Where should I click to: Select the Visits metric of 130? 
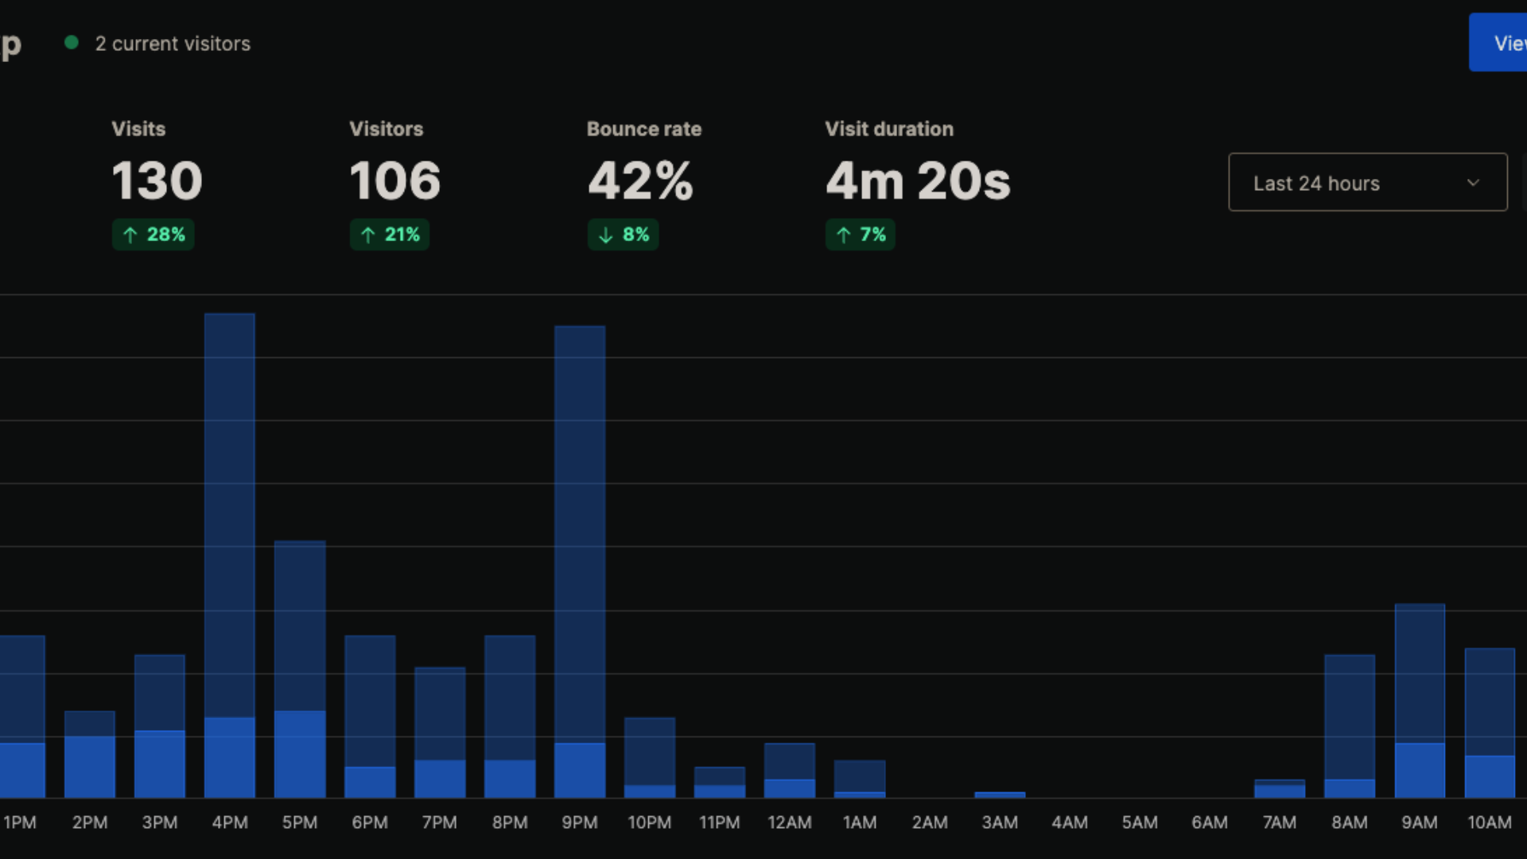[x=157, y=181]
